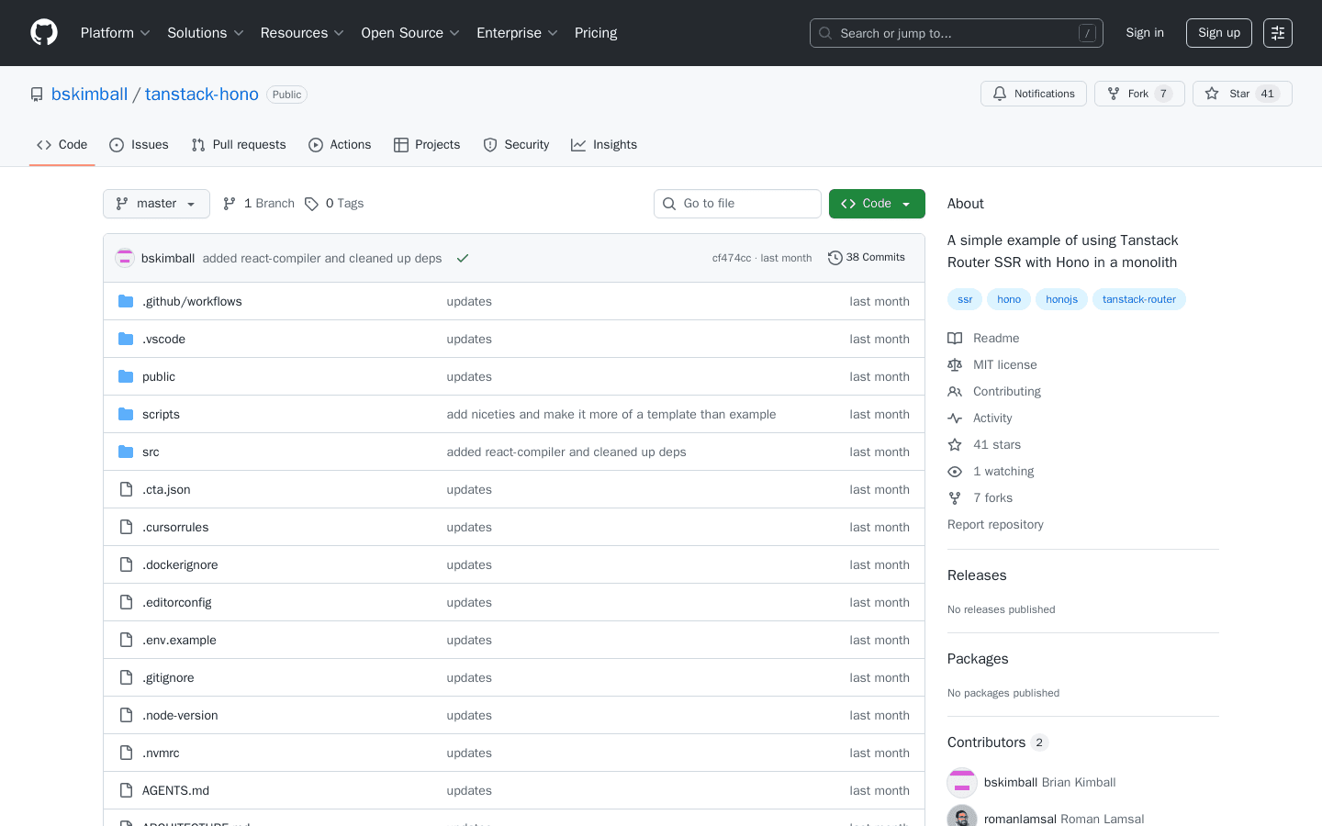The width and height of the screenshot is (1322, 826).
Task: Focus the Go to file field
Action: 737,204
